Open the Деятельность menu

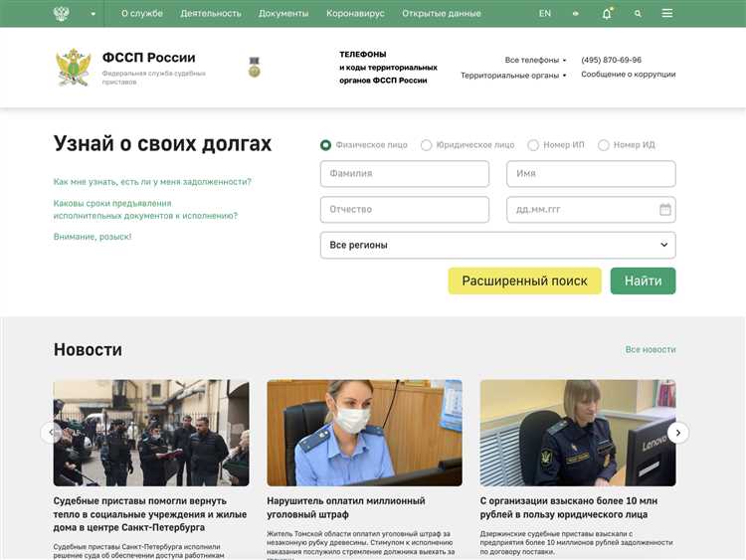[x=211, y=13]
